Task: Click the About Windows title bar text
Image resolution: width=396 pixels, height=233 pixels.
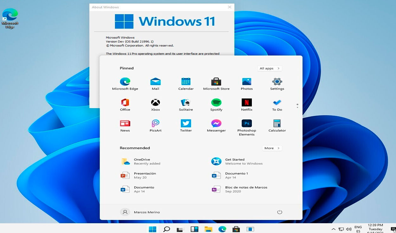Action: (105, 7)
